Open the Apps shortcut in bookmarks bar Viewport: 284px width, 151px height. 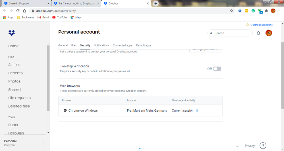tap(8, 17)
